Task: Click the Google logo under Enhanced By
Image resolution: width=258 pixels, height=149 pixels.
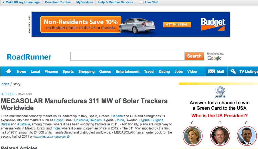Action: coord(214,58)
